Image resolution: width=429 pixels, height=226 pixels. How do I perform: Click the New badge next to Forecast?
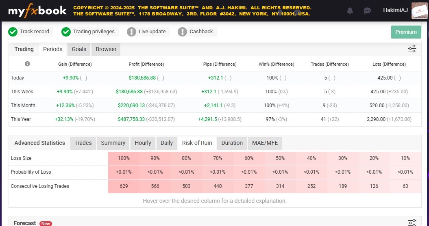(46, 224)
